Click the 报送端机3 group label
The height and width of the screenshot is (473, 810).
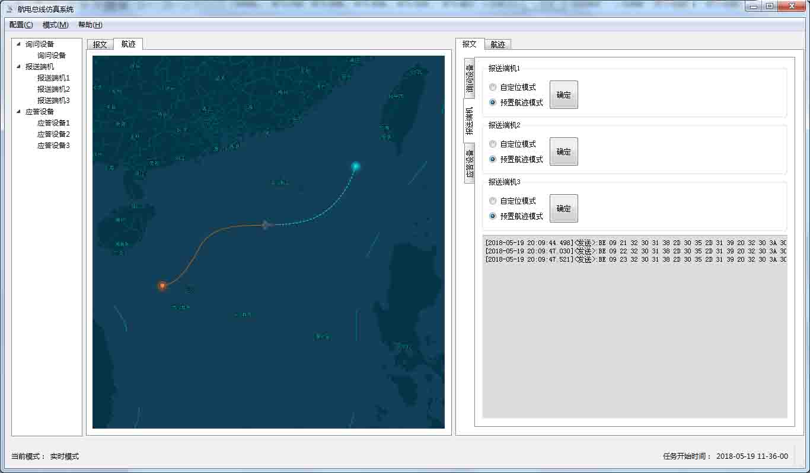pos(504,182)
